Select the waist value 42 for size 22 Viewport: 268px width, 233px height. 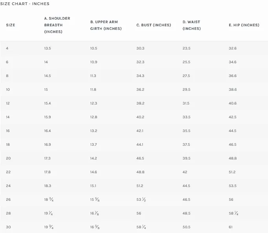185,172
